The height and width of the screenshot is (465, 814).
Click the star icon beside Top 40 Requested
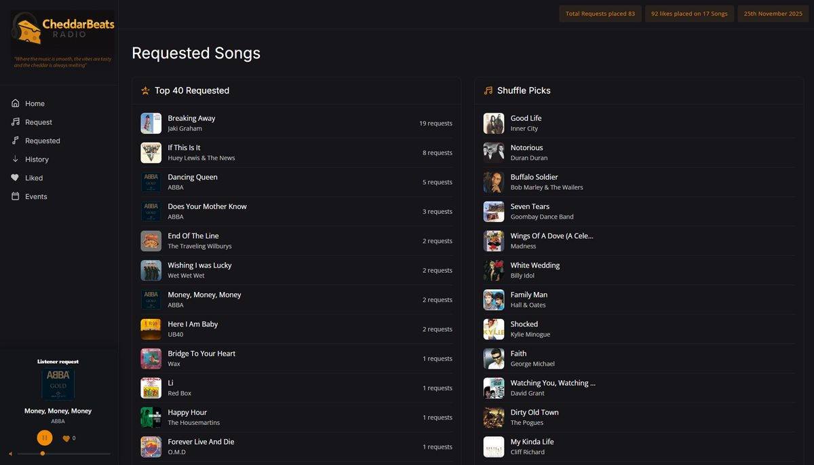coord(145,90)
